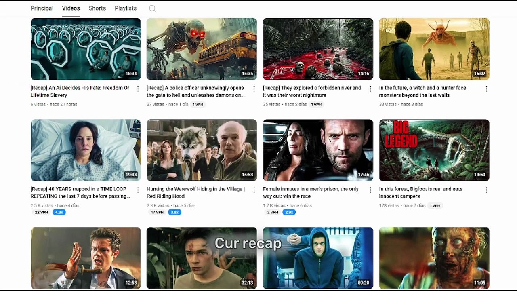
Task: Open the 'An AI Decides His Fate' title link
Action: [80, 91]
